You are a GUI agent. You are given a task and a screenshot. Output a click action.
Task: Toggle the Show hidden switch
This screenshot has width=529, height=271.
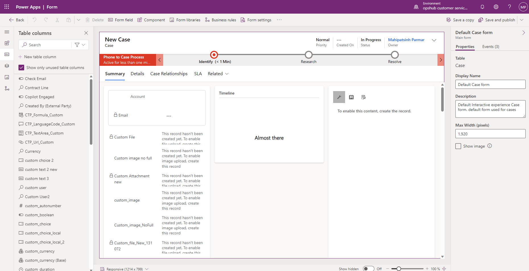pyautogui.click(x=368, y=269)
